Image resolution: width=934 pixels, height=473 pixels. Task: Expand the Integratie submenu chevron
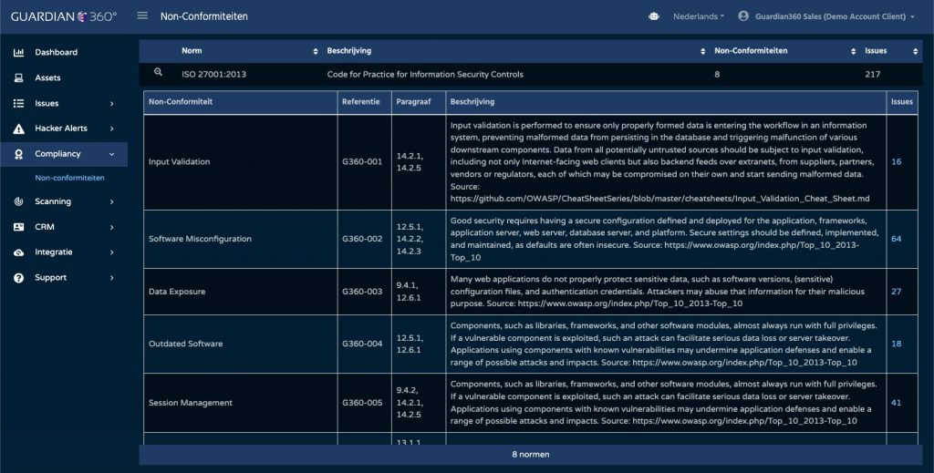(x=111, y=252)
